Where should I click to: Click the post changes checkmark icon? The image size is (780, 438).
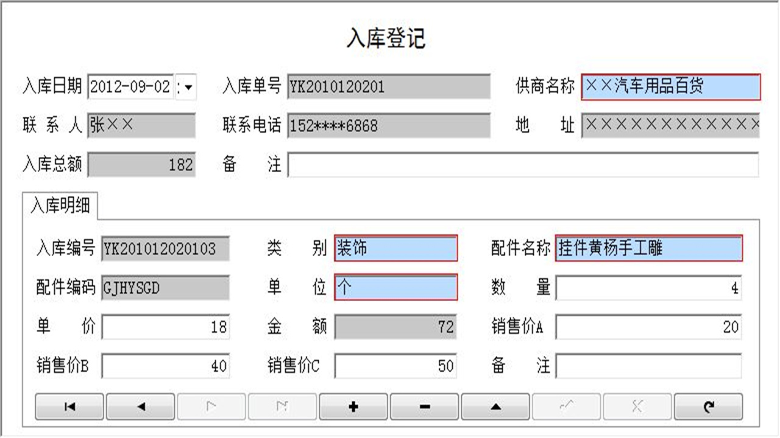[x=566, y=406]
